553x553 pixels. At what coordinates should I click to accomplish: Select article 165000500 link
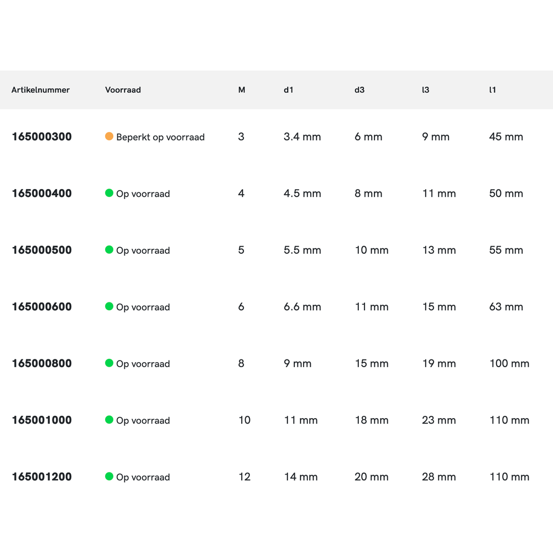(41, 250)
